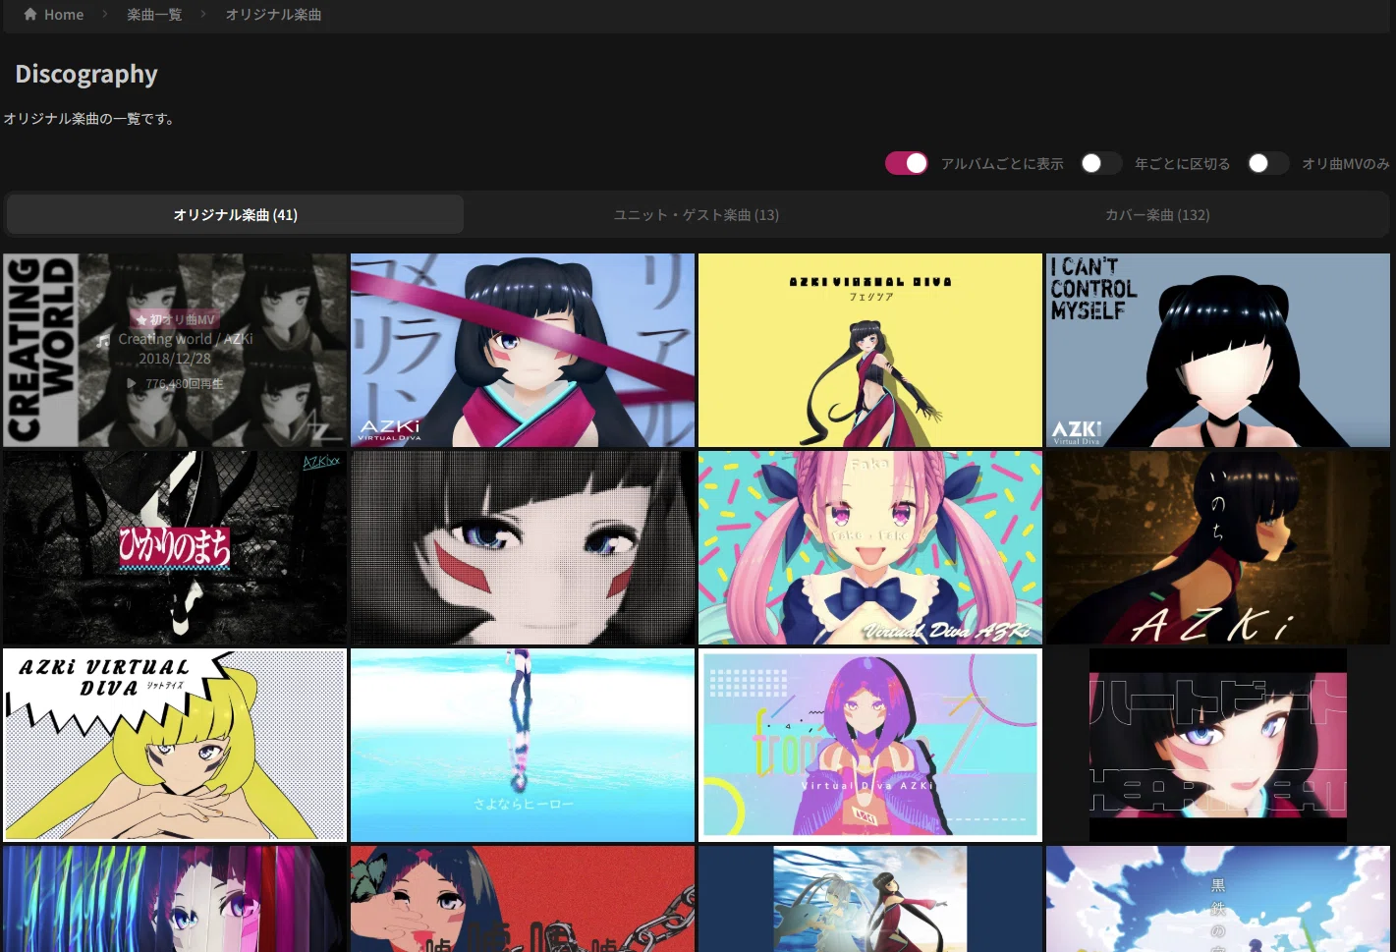Go to Home via breadcrumb link

click(54, 15)
